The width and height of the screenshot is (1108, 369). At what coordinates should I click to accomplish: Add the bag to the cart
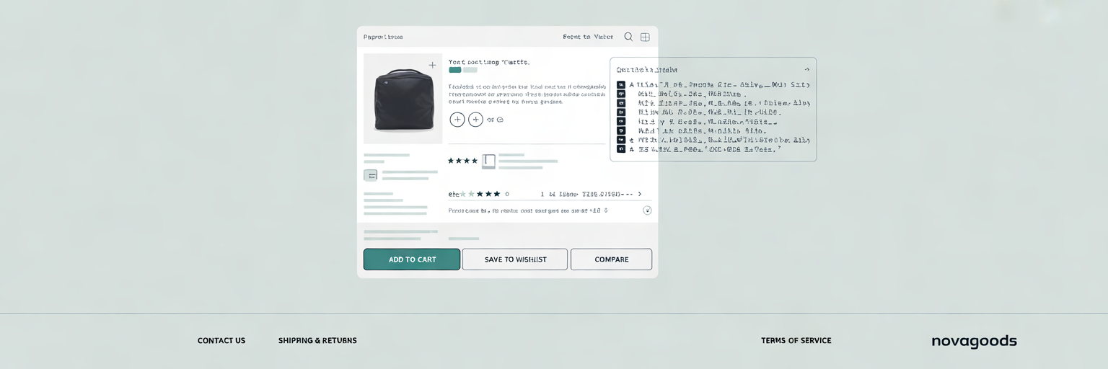coord(412,259)
